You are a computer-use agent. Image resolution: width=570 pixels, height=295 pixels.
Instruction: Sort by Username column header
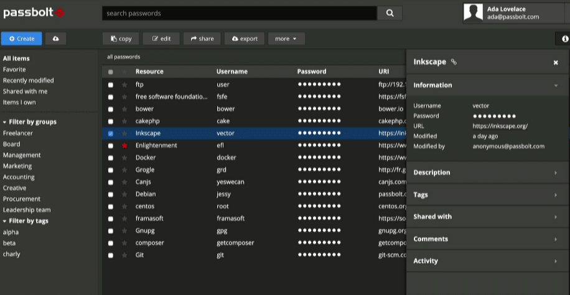(232, 71)
